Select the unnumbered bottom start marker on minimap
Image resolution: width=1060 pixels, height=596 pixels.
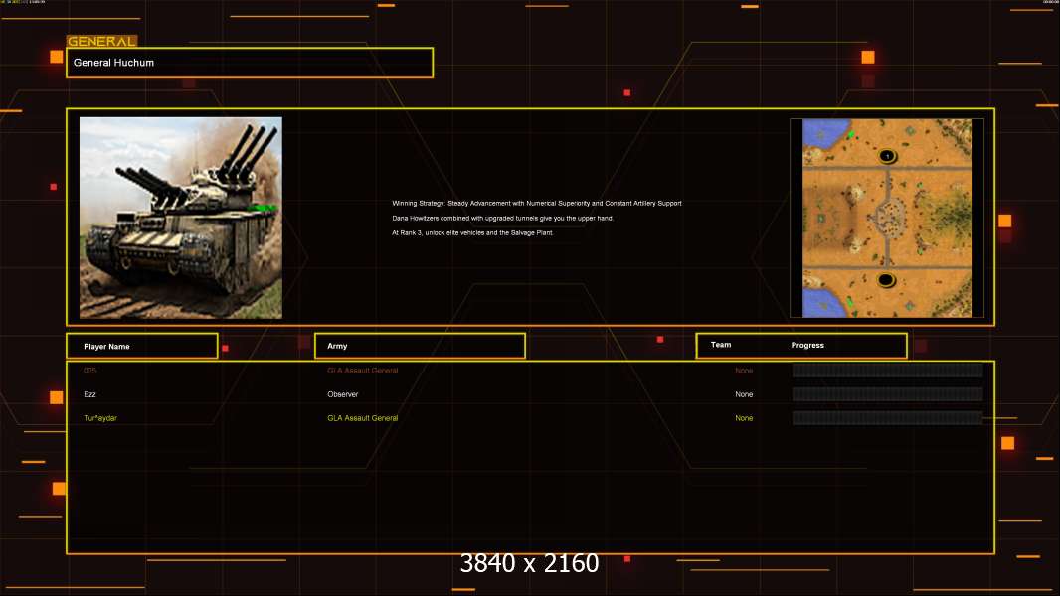tap(886, 279)
